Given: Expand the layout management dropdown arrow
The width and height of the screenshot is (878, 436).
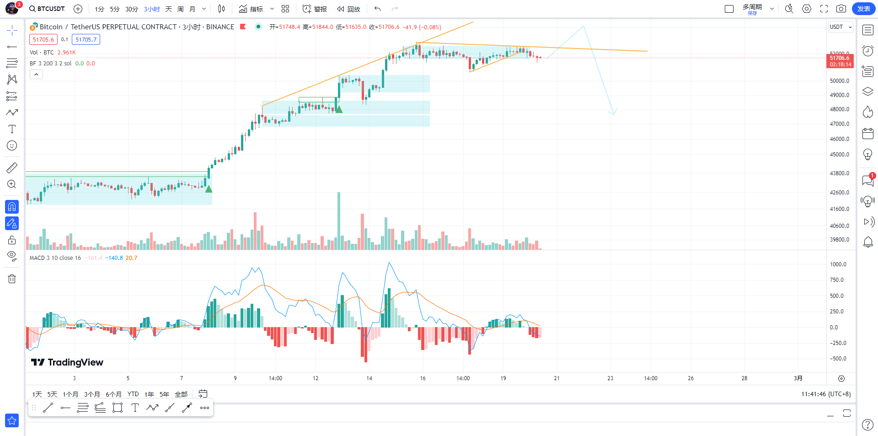Looking at the screenshot, I should tap(772, 9).
